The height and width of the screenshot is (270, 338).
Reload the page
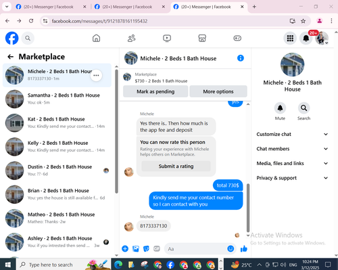pos(31,21)
